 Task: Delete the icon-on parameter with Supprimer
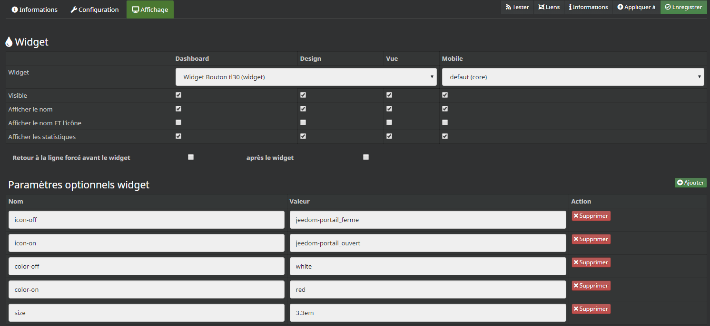click(591, 239)
